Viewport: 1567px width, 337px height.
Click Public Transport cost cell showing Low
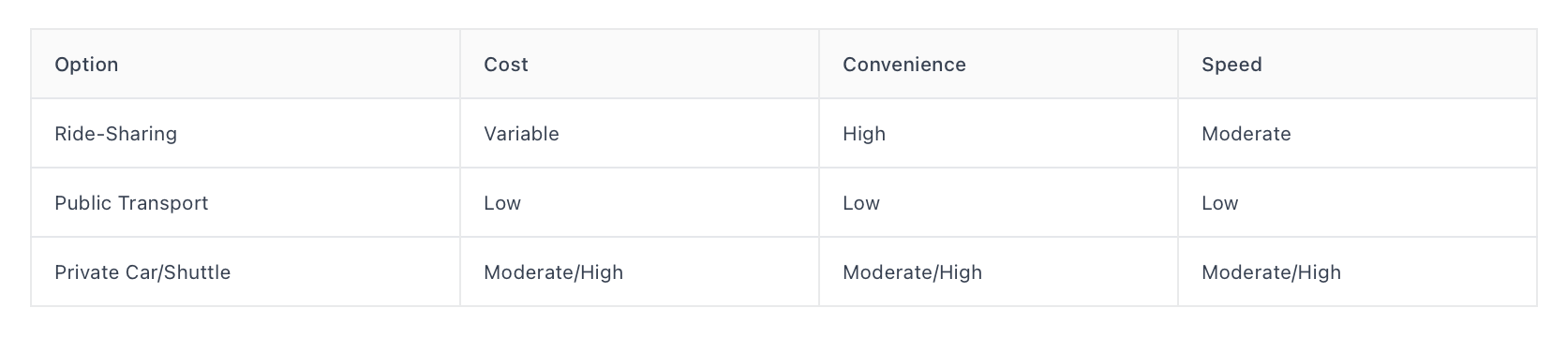coord(502,203)
